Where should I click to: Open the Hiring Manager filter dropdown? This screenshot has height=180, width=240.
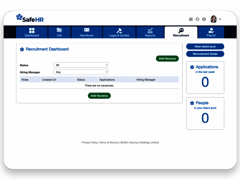coord(81,72)
